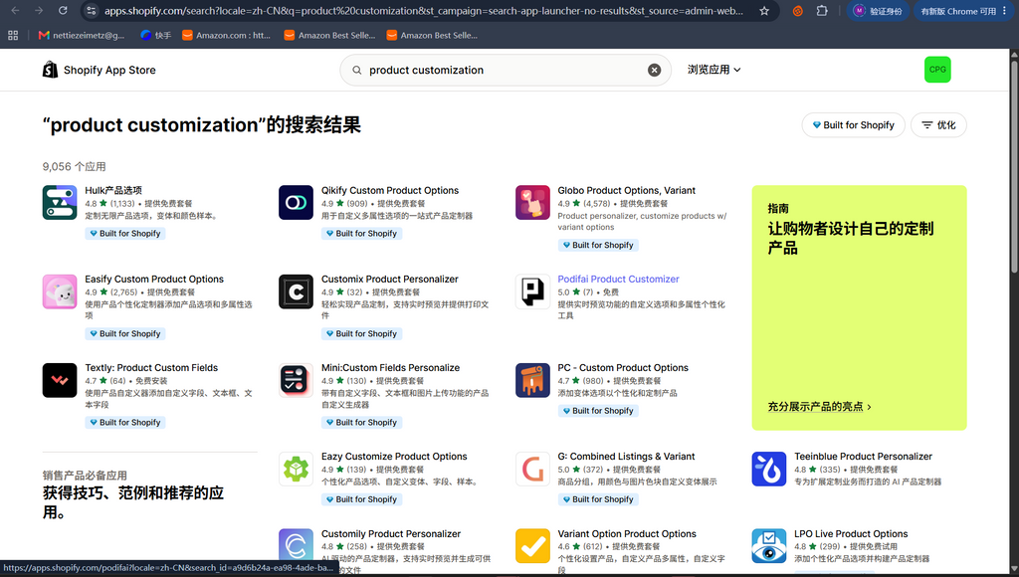Click the browser address bar URL
This screenshot has width=1019, height=577.
coord(424,11)
